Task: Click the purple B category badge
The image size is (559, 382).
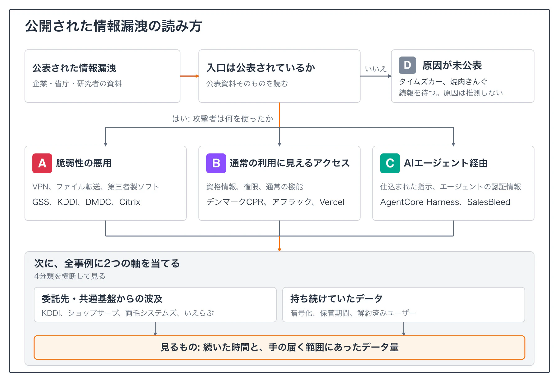Action: (216, 163)
